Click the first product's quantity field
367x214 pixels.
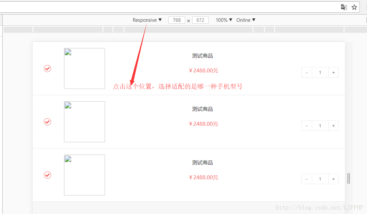coord(320,72)
